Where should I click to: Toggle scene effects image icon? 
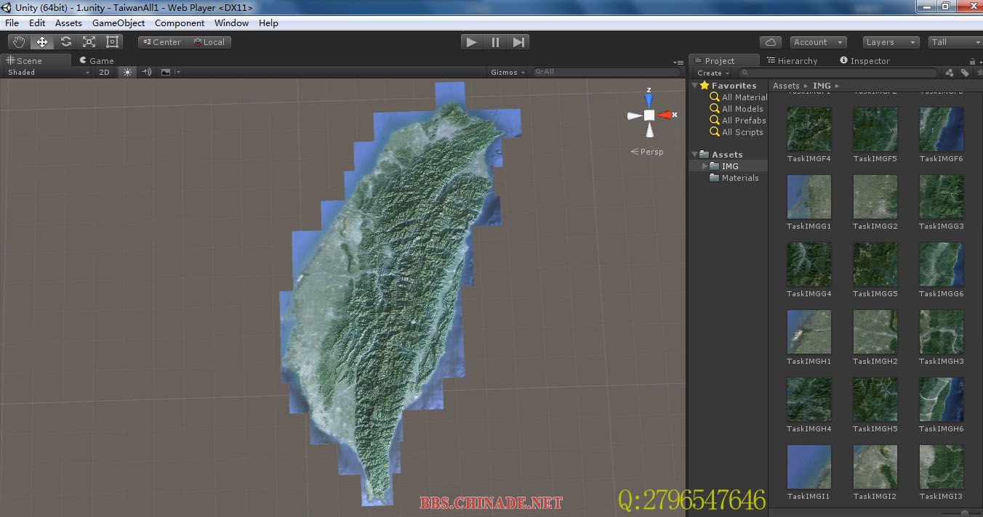click(x=166, y=72)
